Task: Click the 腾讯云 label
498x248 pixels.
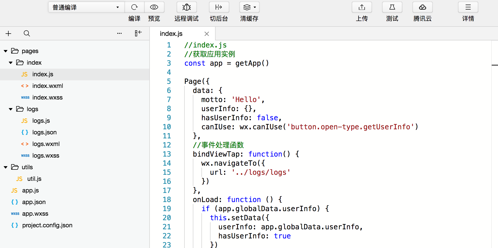Action: pyautogui.click(x=423, y=18)
